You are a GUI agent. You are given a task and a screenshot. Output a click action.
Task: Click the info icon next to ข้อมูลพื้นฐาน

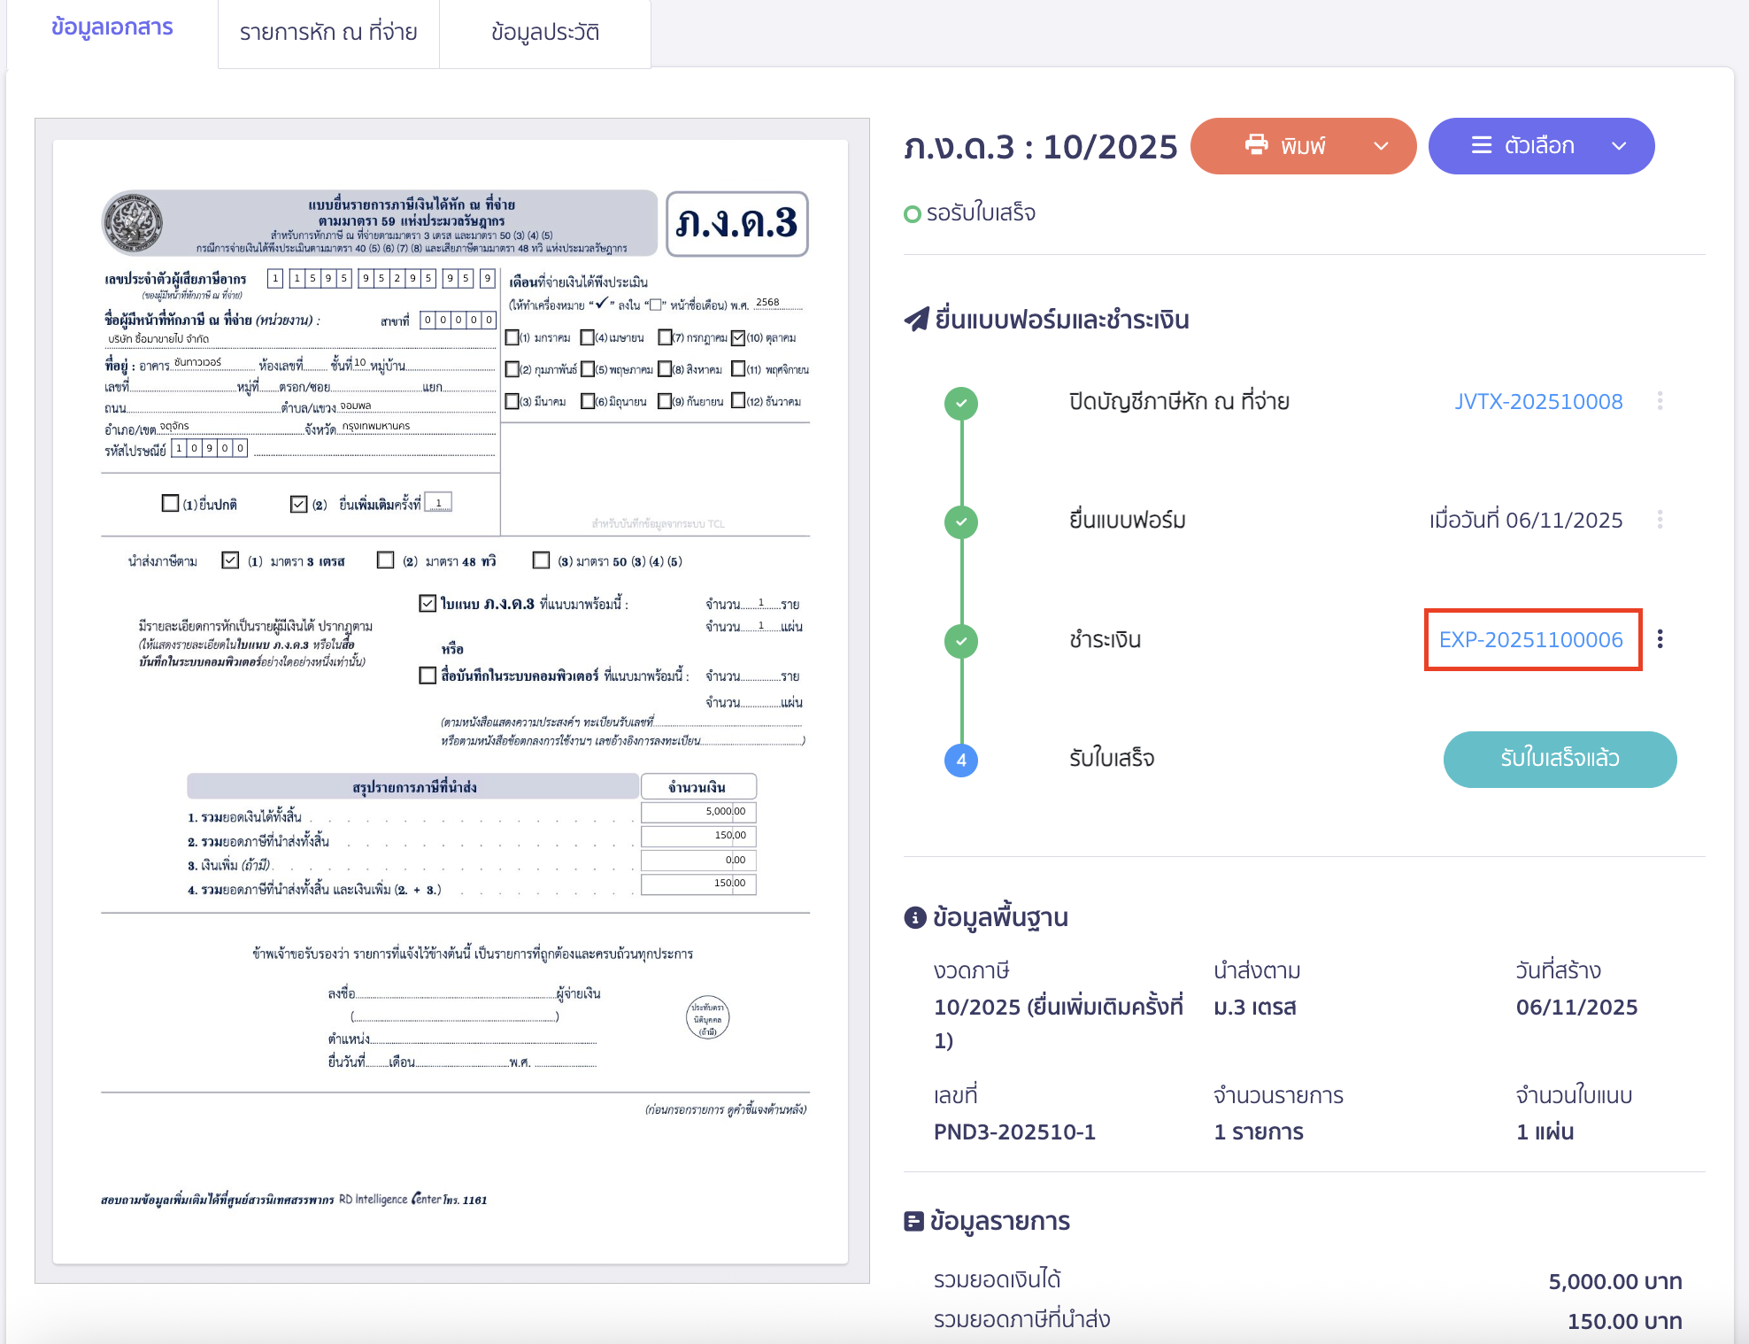913,916
